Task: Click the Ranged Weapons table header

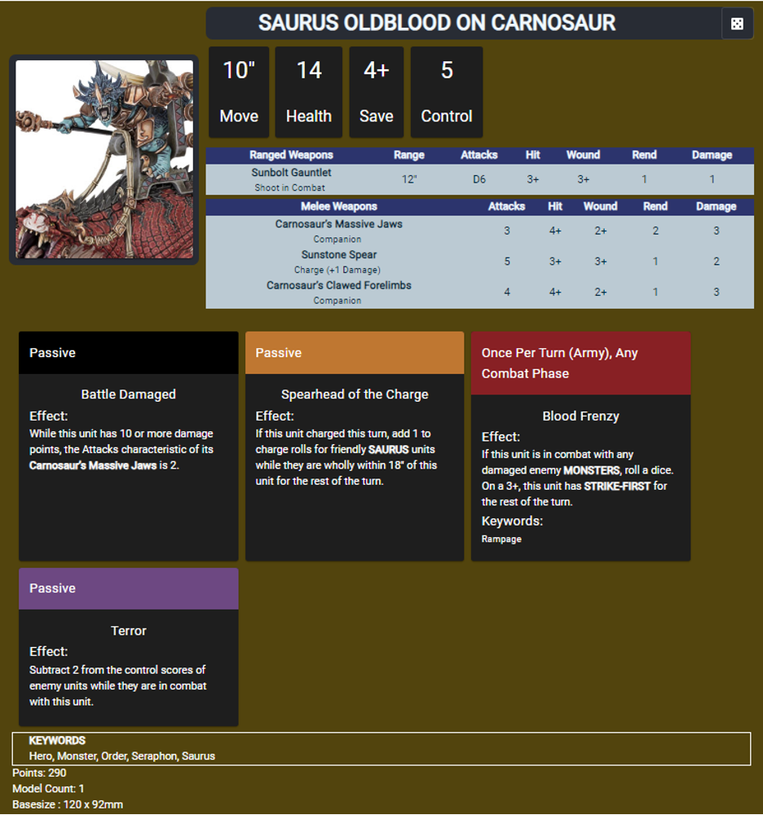Action: coord(291,155)
